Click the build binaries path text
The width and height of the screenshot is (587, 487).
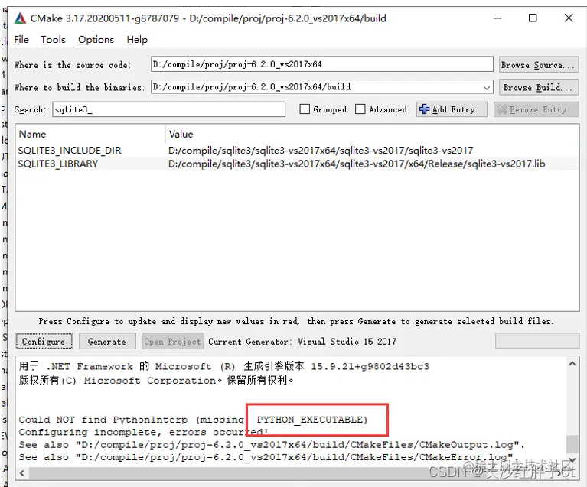coord(252,87)
